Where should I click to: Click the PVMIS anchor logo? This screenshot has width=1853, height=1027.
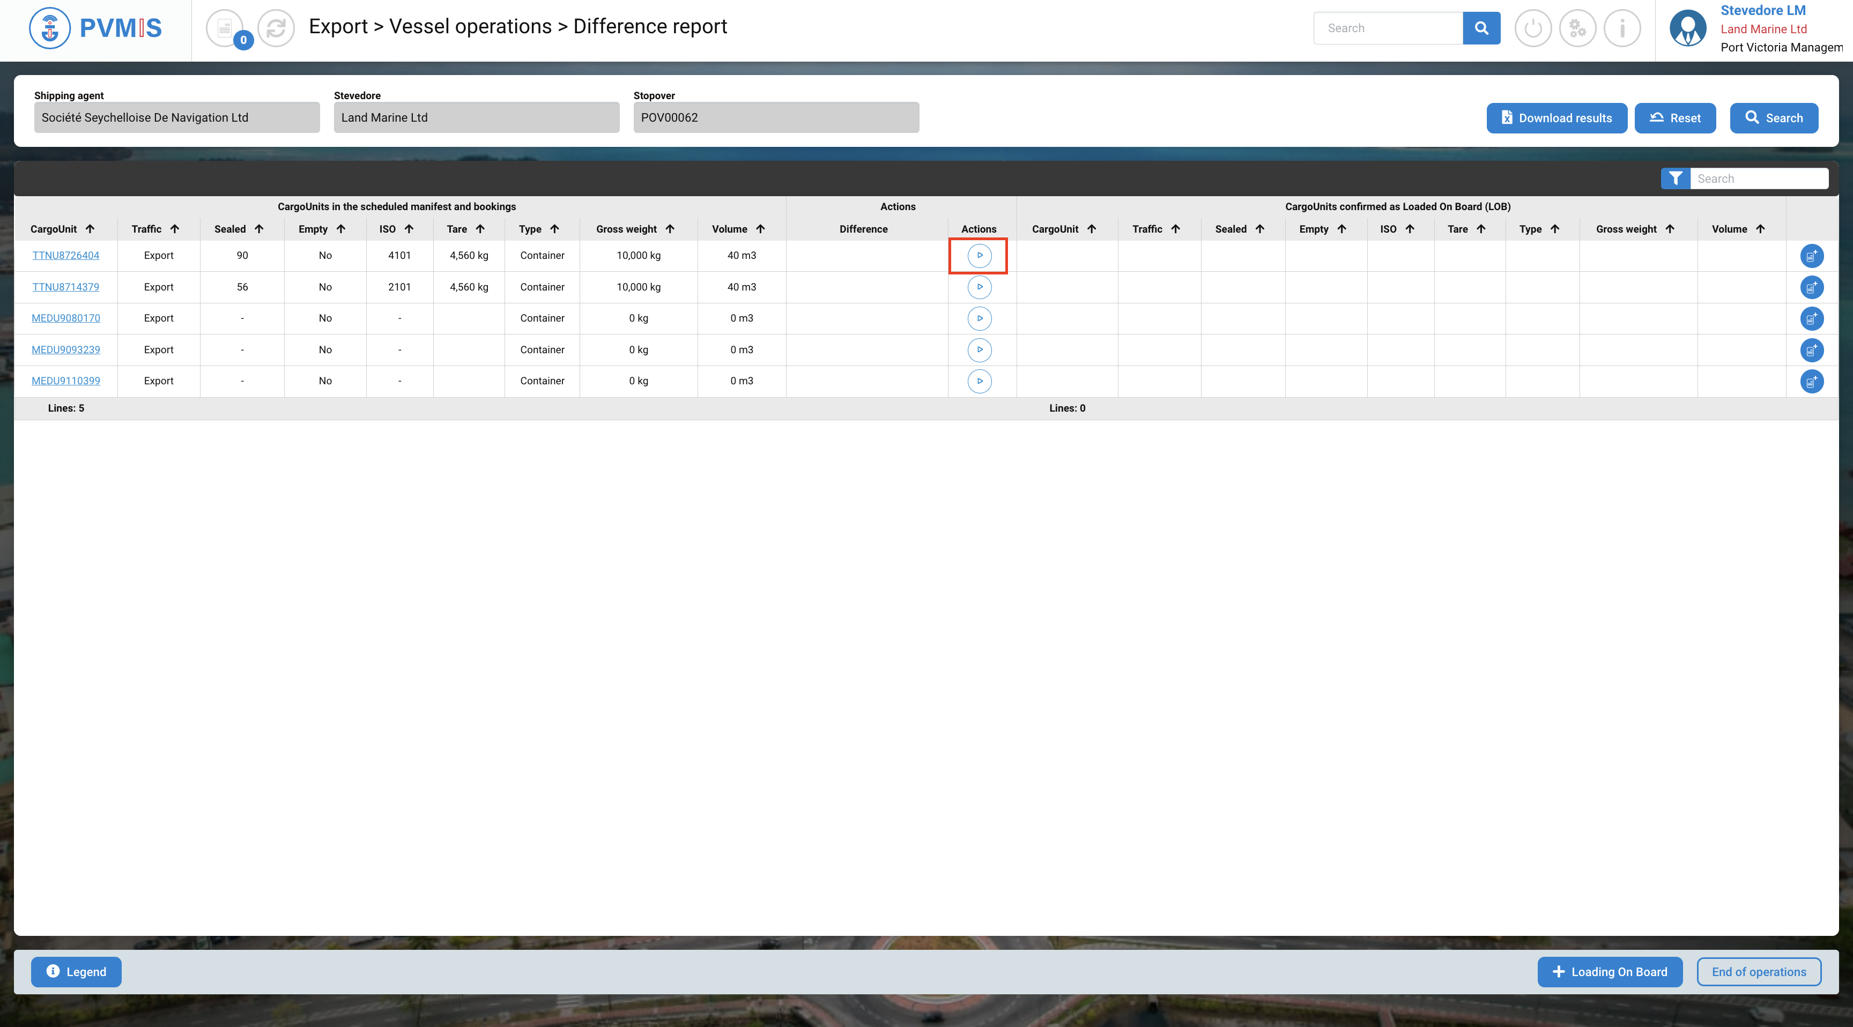point(50,28)
